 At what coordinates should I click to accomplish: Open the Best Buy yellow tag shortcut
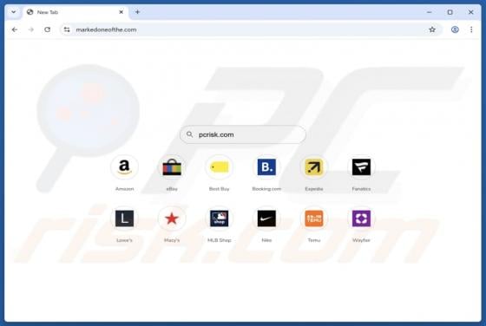point(219,167)
